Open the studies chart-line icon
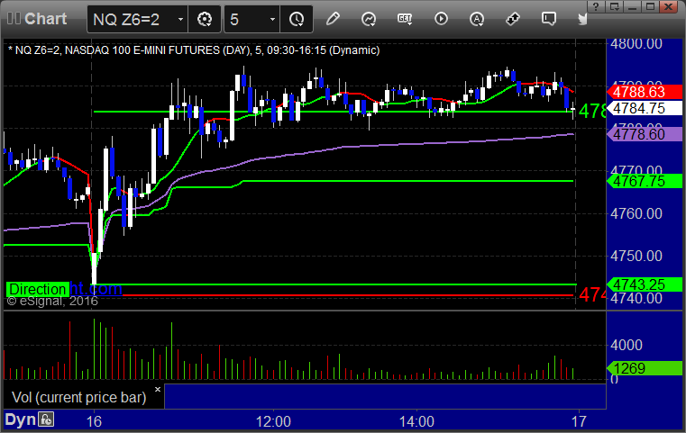This screenshot has width=686, height=433. [369, 19]
